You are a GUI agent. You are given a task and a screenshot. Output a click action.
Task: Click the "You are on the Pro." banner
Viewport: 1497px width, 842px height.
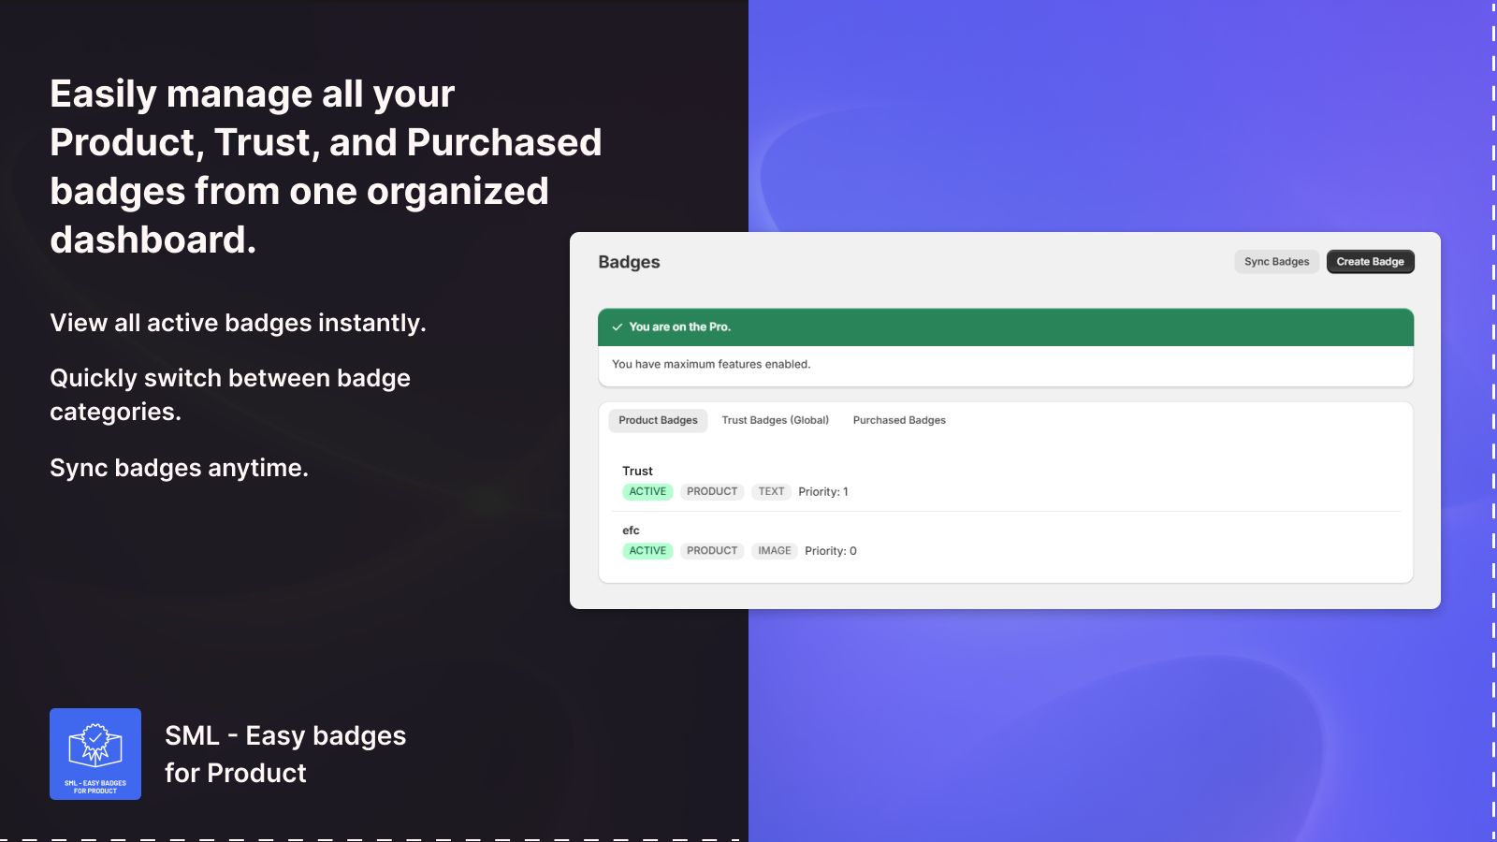(x=680, y=327)
